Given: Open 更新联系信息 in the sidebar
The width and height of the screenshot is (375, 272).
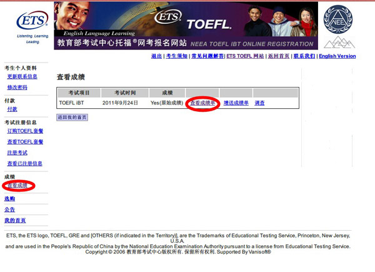Looking at the screenshot, I should [x=22, y=77].
